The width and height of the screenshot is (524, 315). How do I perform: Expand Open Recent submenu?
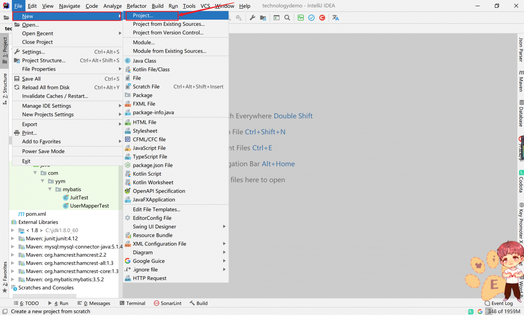(x=68, y=33)
